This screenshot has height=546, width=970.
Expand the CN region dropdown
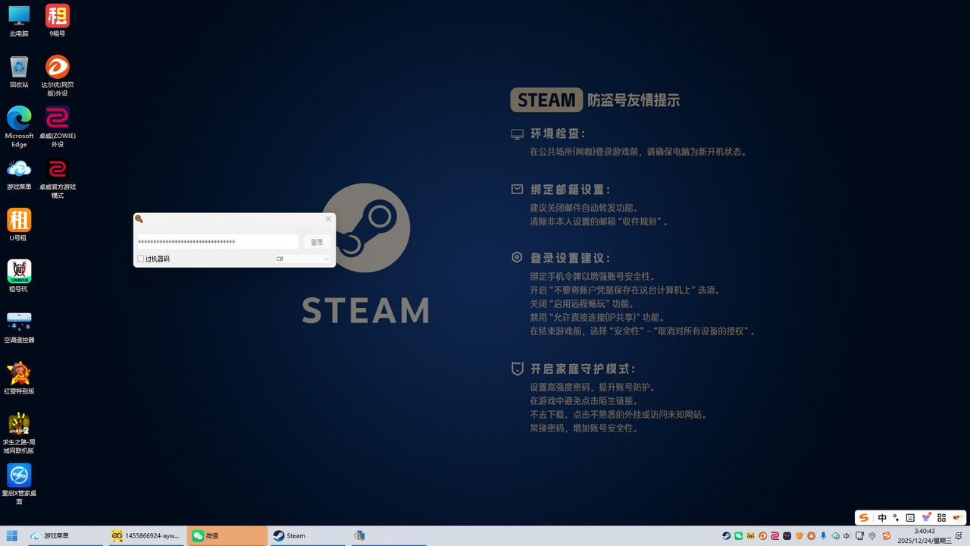[x=302, y=259]
